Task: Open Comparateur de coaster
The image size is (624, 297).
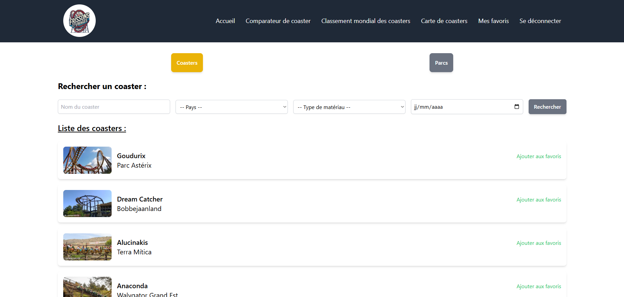Action: (278, 21)
